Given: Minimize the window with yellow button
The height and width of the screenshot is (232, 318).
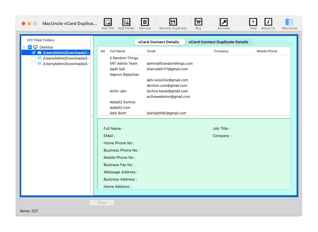Looking at the screenshot, I should 29,24.
